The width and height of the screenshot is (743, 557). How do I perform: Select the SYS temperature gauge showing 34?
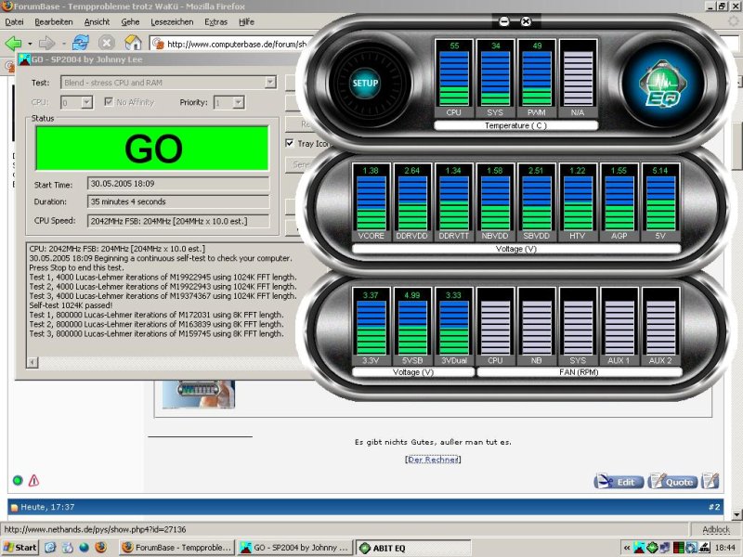pos(495,78)
